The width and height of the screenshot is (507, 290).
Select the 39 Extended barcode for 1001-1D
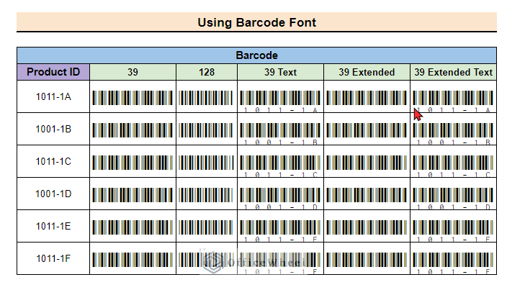[x=367, y=195]
